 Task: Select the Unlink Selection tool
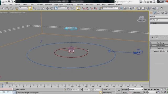click(x=12, y=8)
